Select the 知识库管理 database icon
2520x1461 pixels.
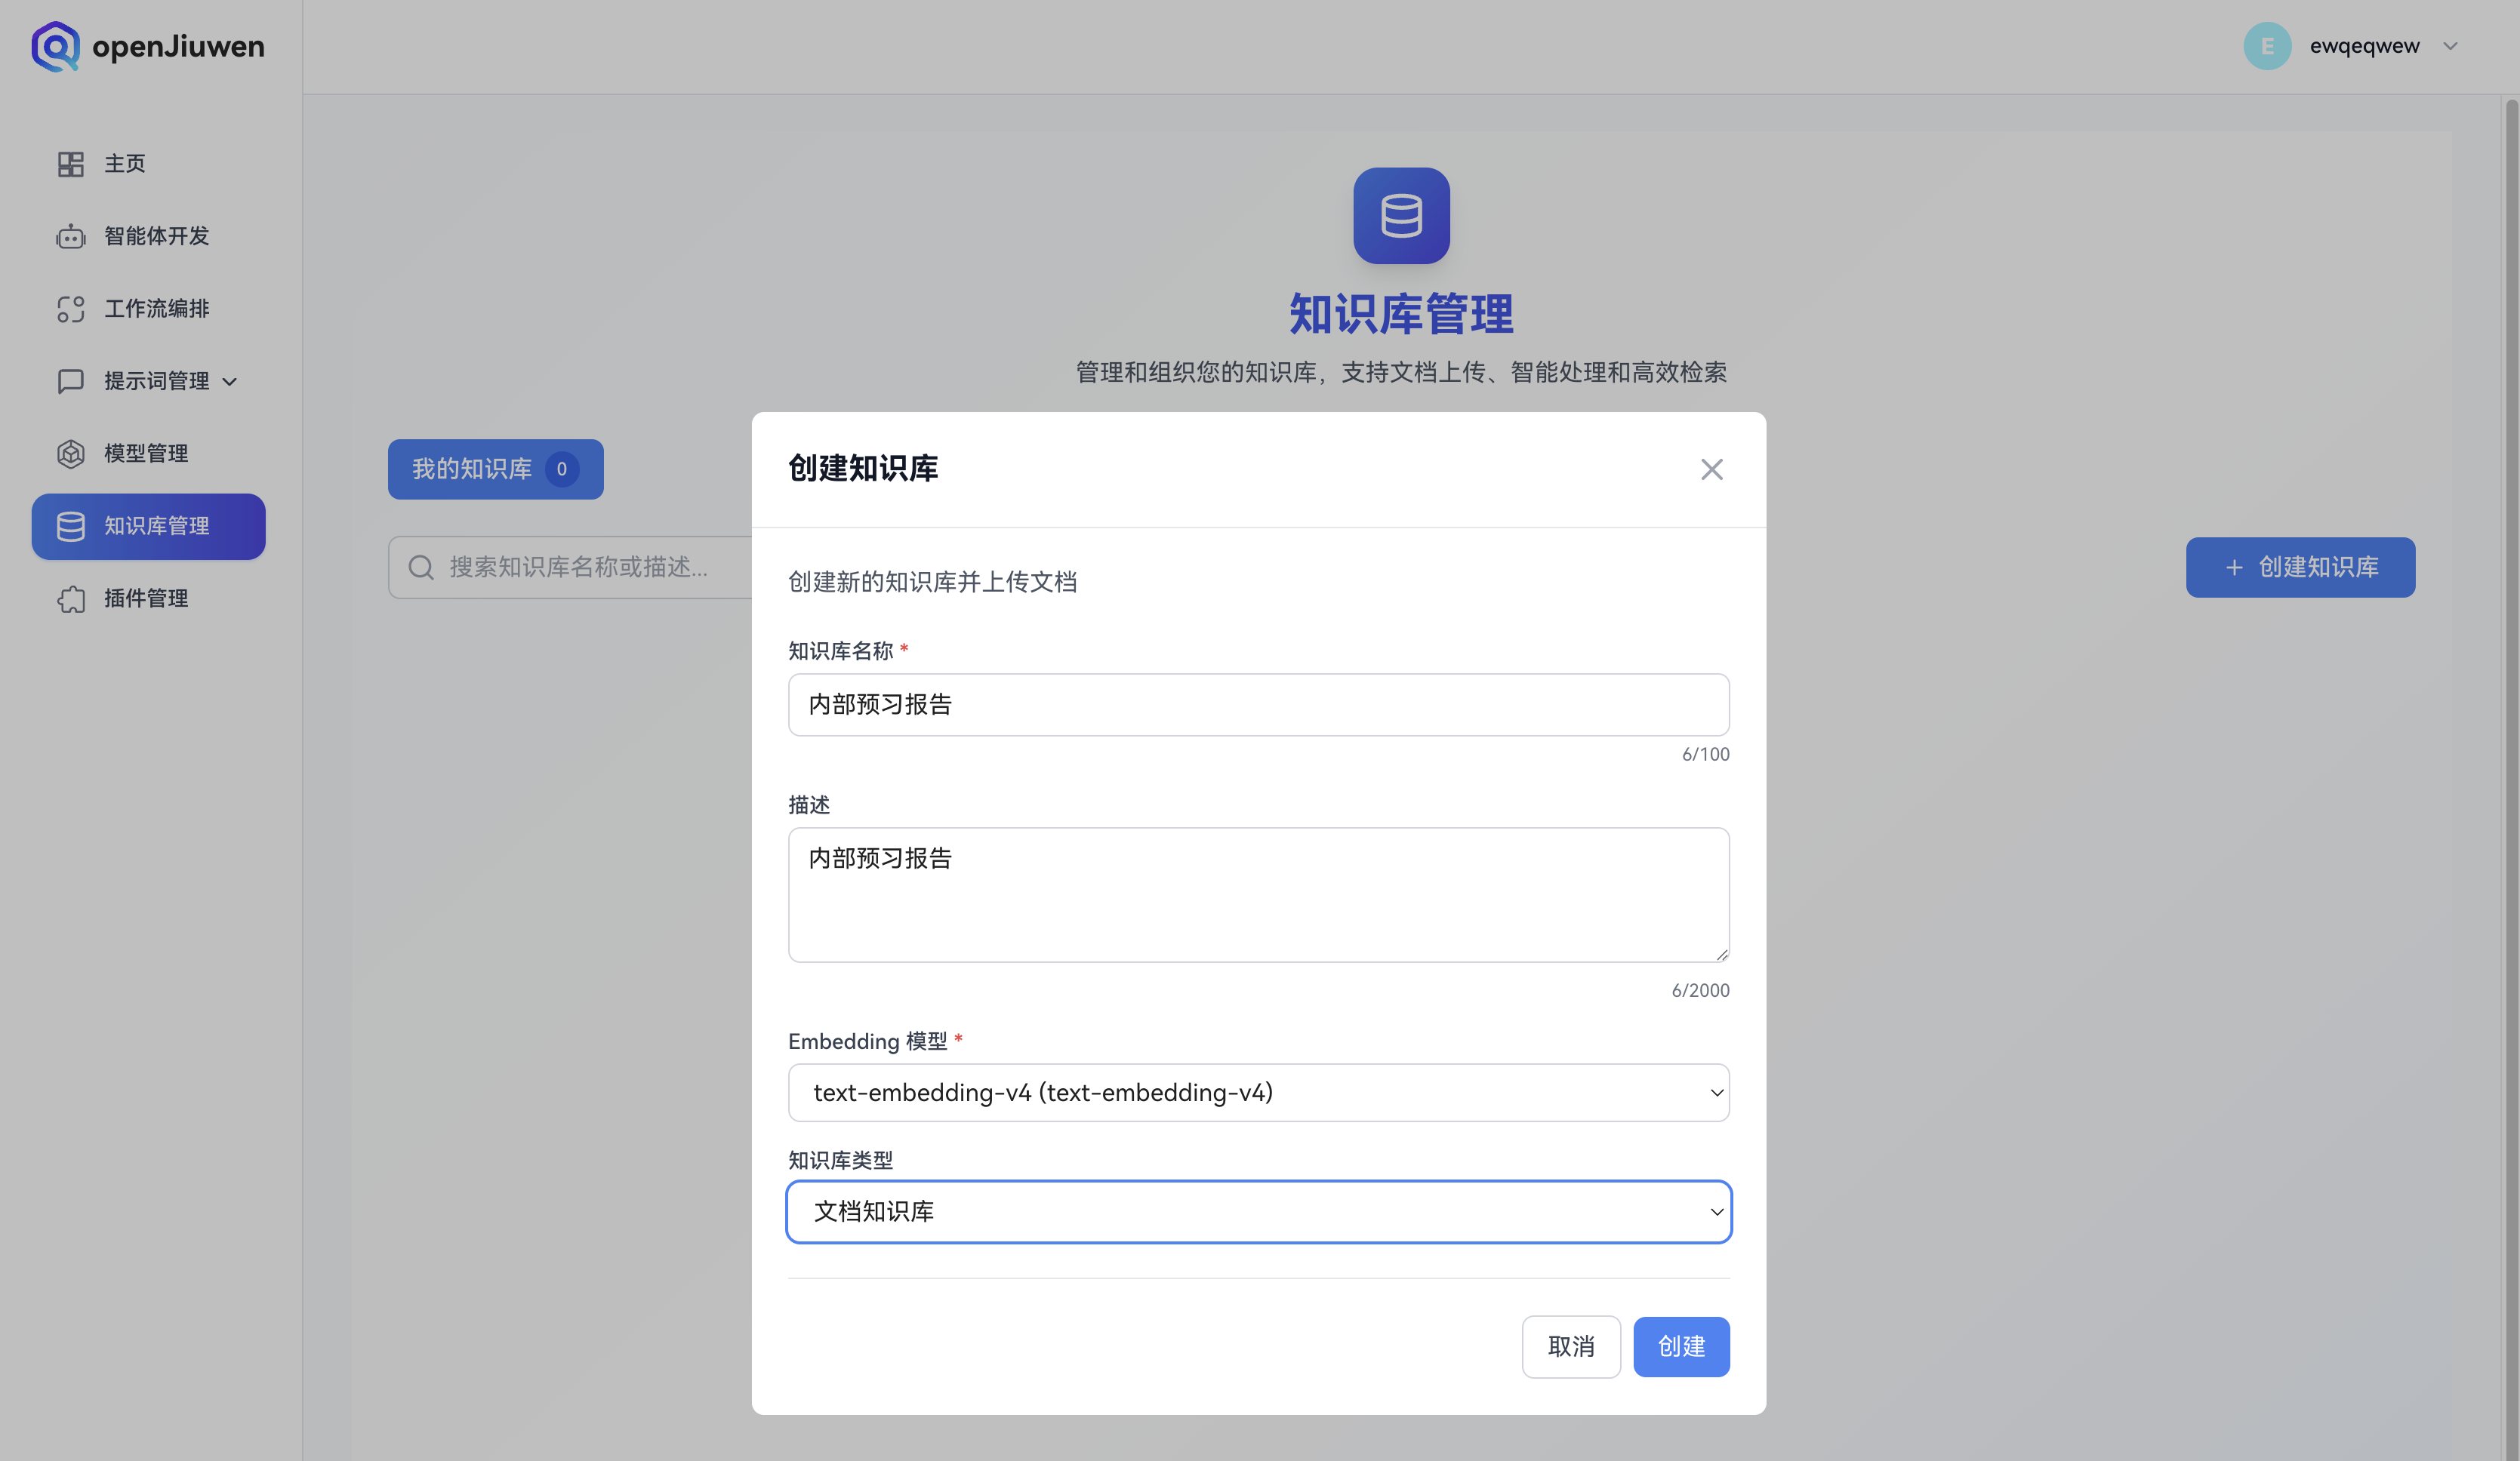coord(70,527)
